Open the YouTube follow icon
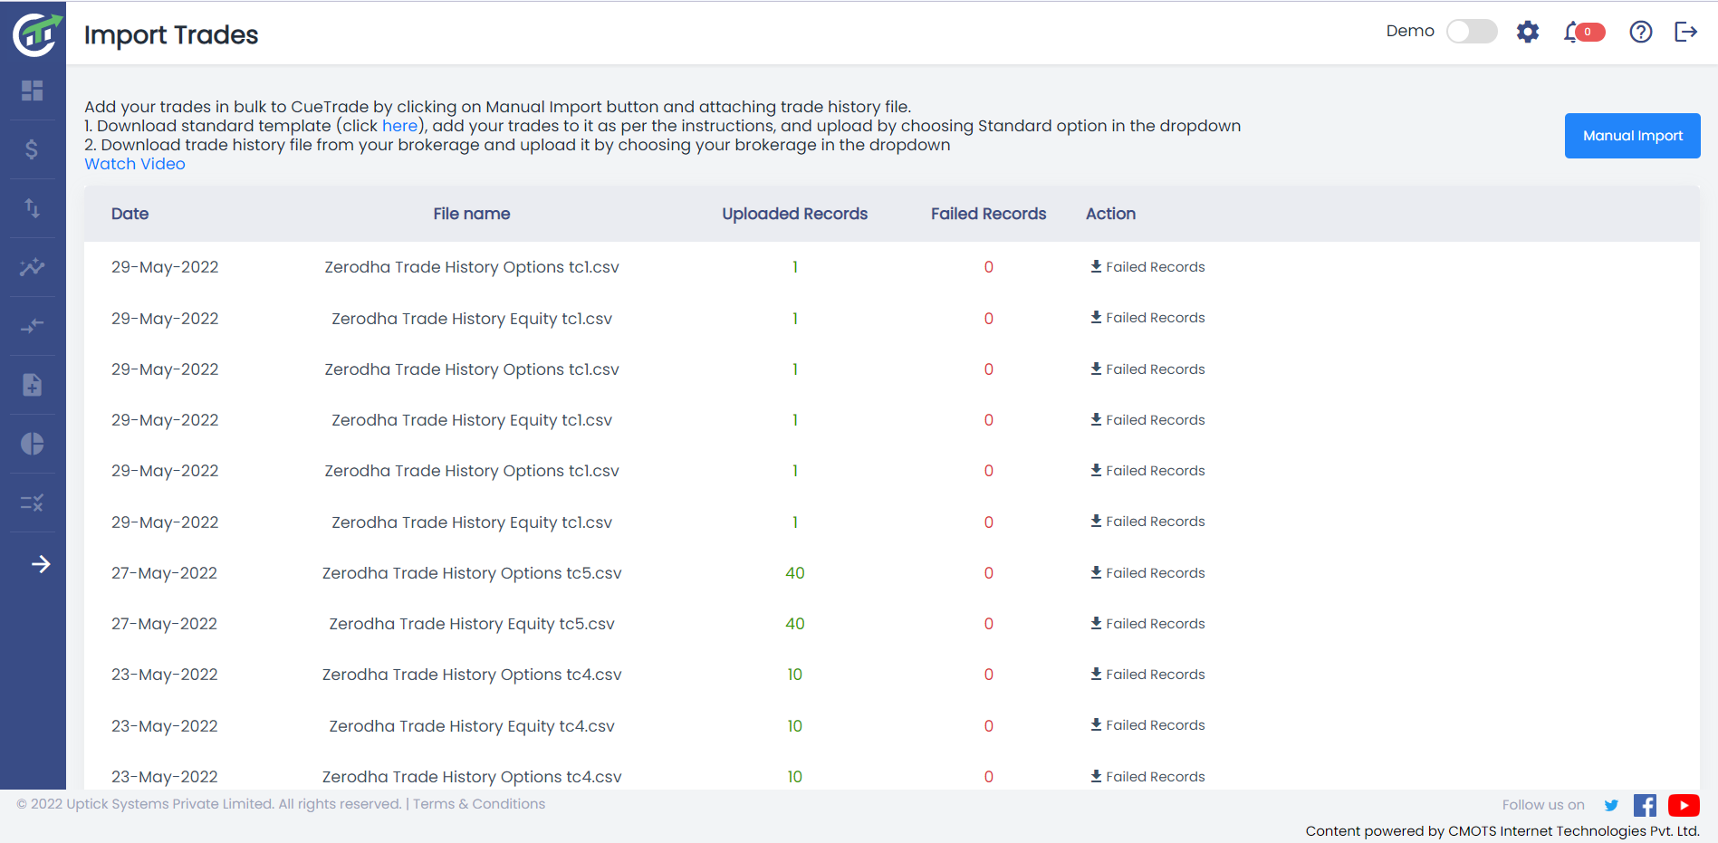This screenshot has height=843, width=1718. (x=1684, y=805)
